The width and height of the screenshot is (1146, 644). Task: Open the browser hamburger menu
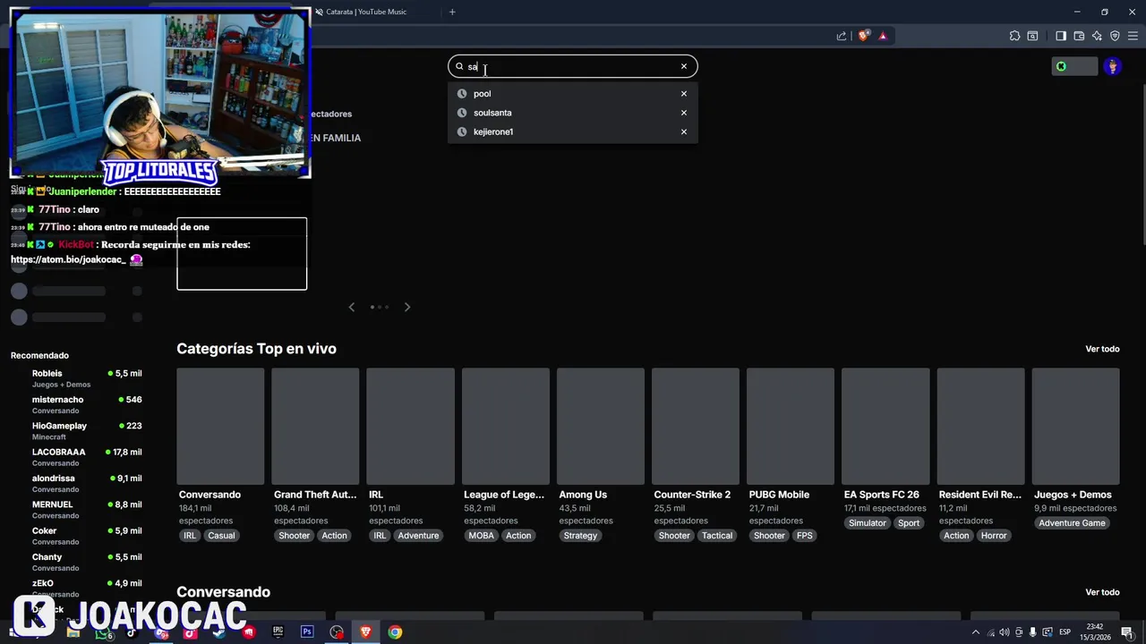pyautogui.click(x=1133, y=36)
